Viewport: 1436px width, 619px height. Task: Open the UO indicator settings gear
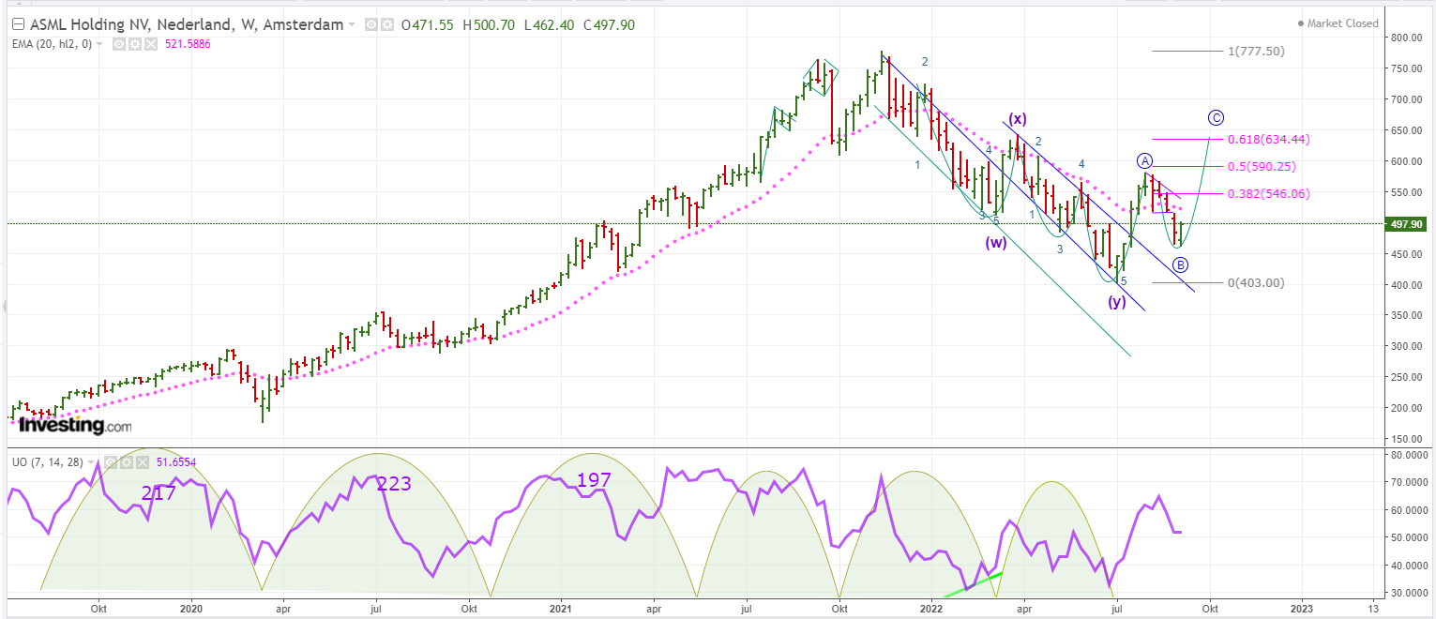pos(127,462)
